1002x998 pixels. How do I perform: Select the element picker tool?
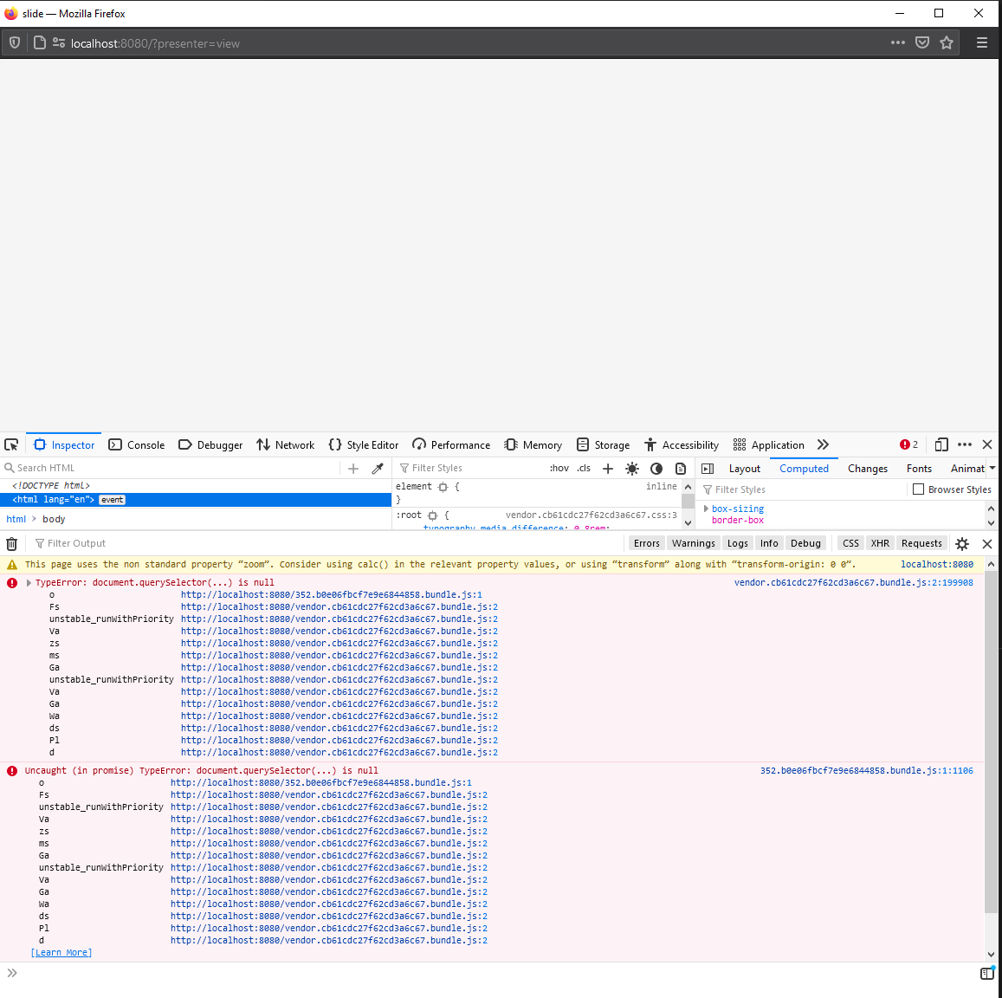point(11,444)
